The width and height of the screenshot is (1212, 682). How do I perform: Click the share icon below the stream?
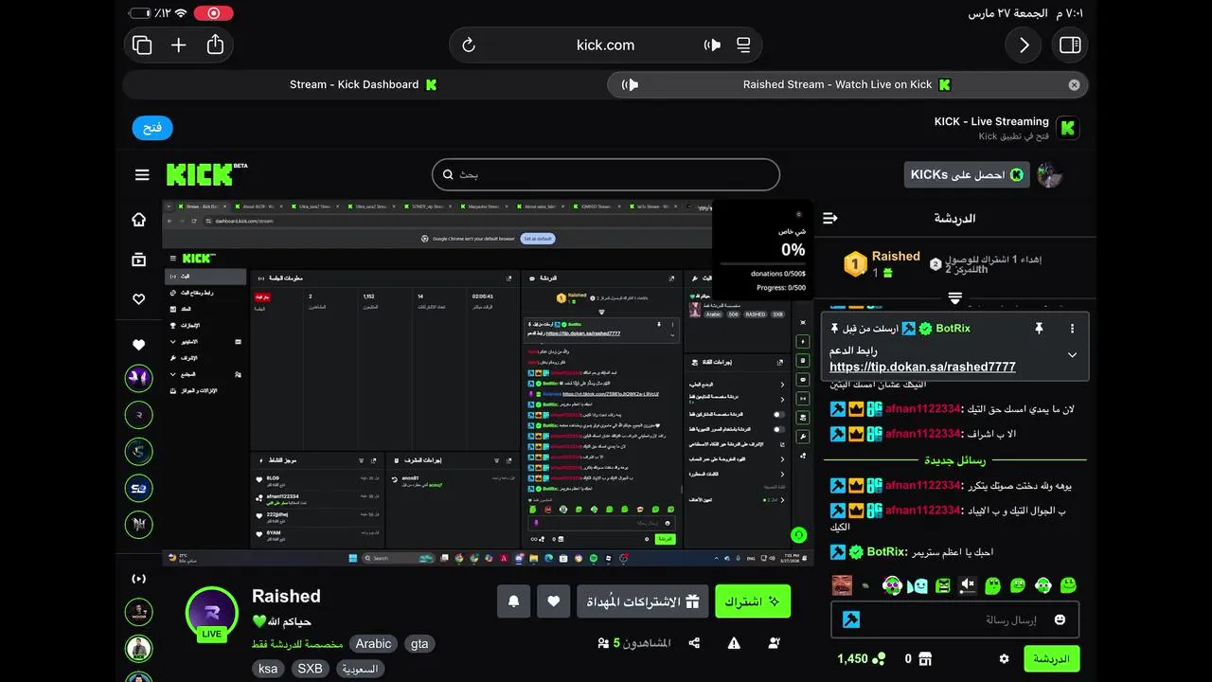[x=694, y=643]
